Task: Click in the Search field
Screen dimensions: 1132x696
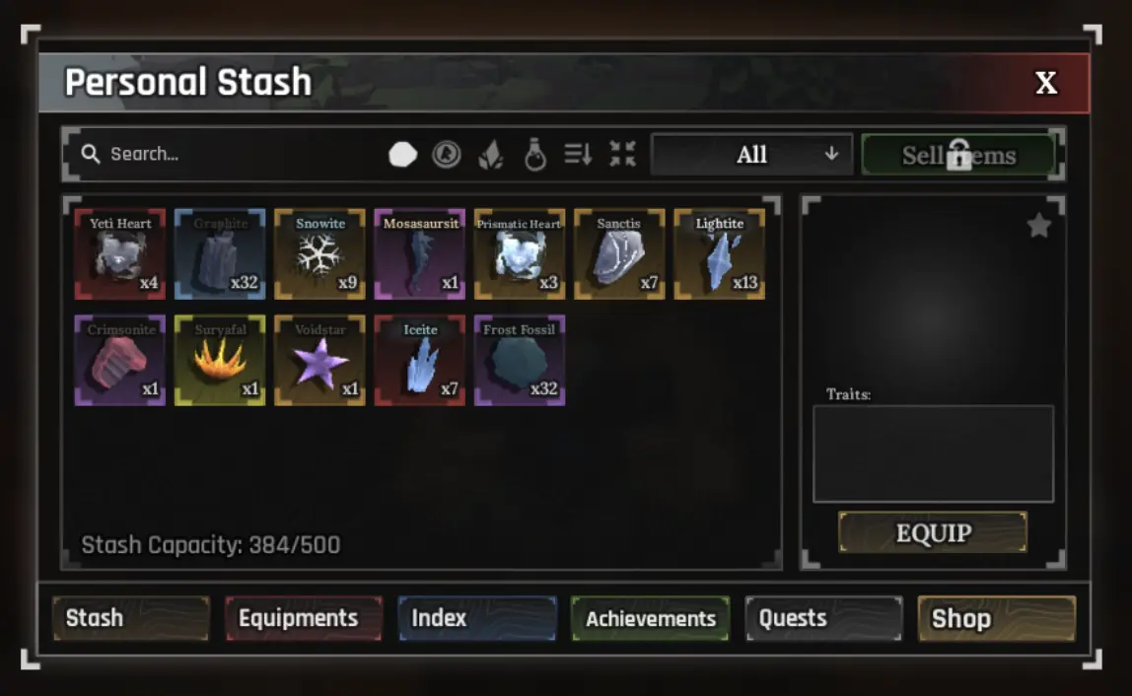Action: tap(231, 154)
